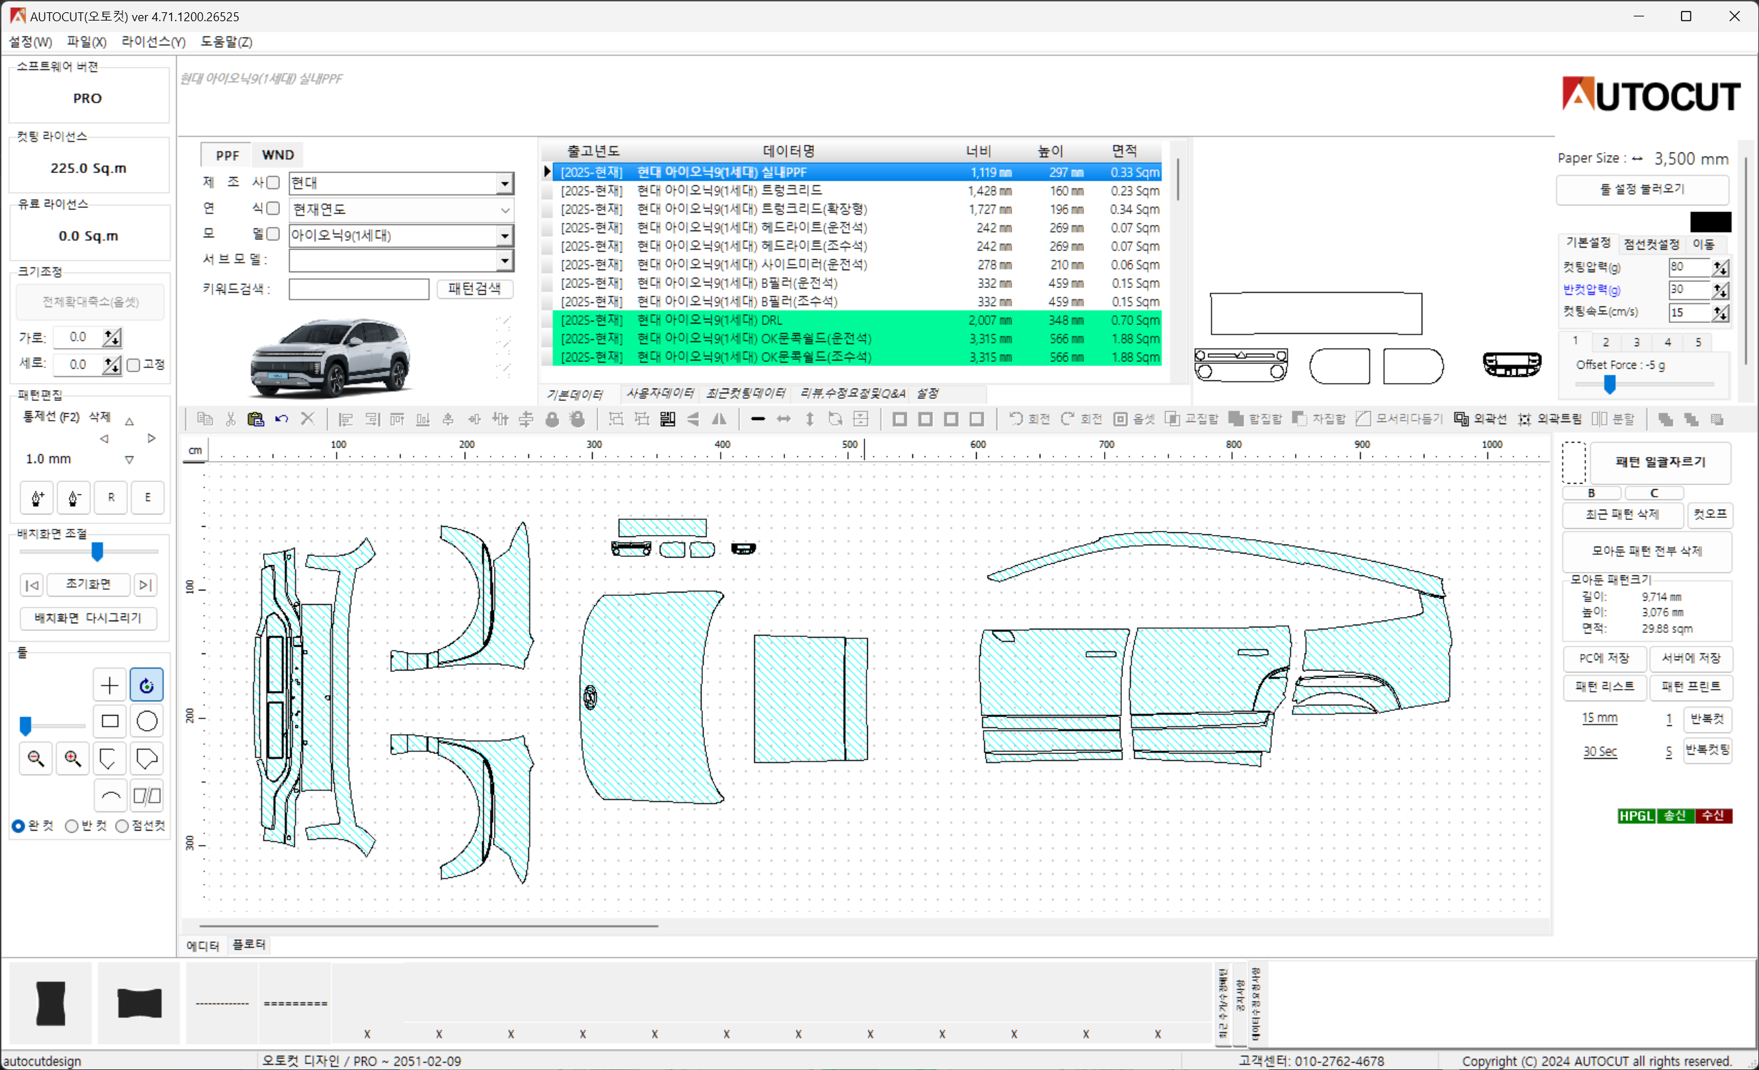This screenshot has width=1759, height=1070.
Task: Click the zoom in magnifier
Action: coord(73,758)
